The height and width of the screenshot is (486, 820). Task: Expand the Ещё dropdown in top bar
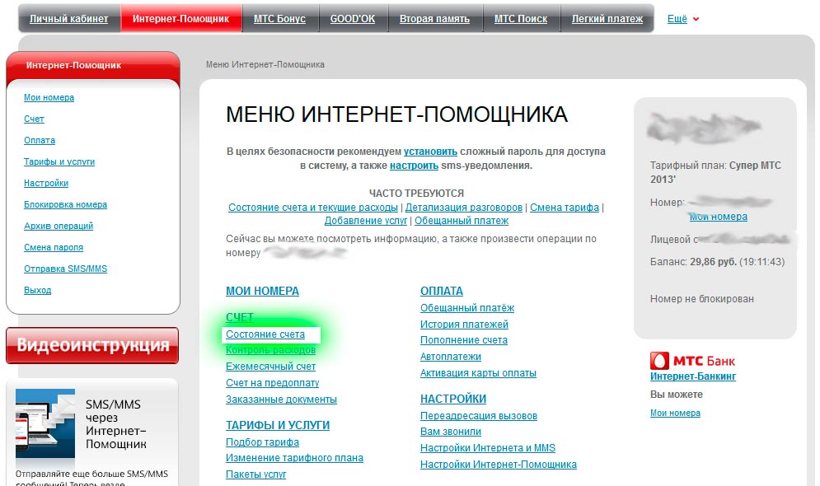pos(682,19)
